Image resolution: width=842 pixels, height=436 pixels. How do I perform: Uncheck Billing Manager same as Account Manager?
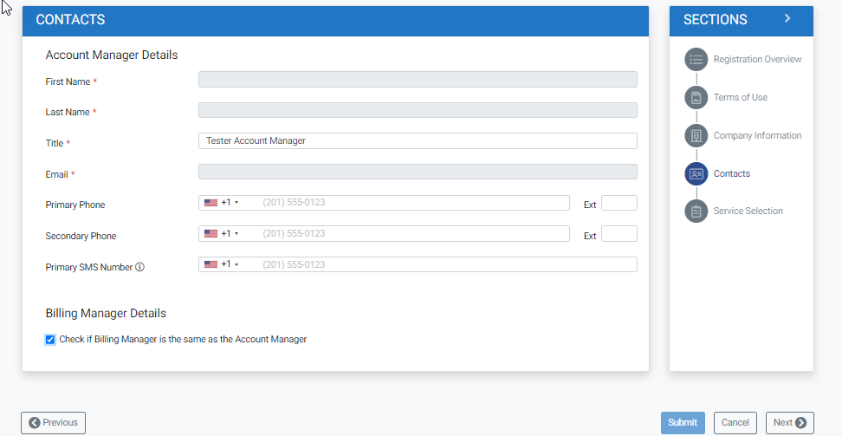point(50,340)
